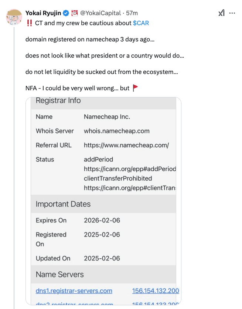
Task: Click the affiliate badge beside the checkmark
Action: tap(75, 13)
